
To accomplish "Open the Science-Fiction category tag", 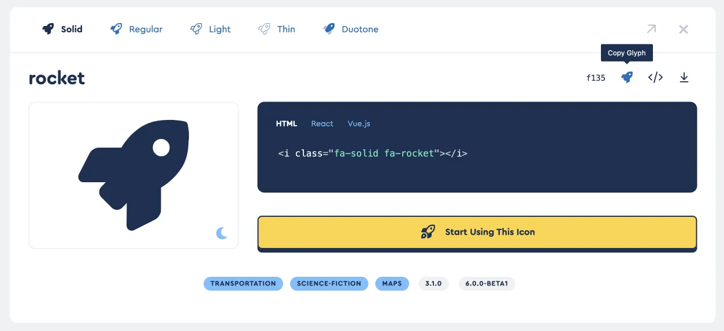I will pos(329,284).
